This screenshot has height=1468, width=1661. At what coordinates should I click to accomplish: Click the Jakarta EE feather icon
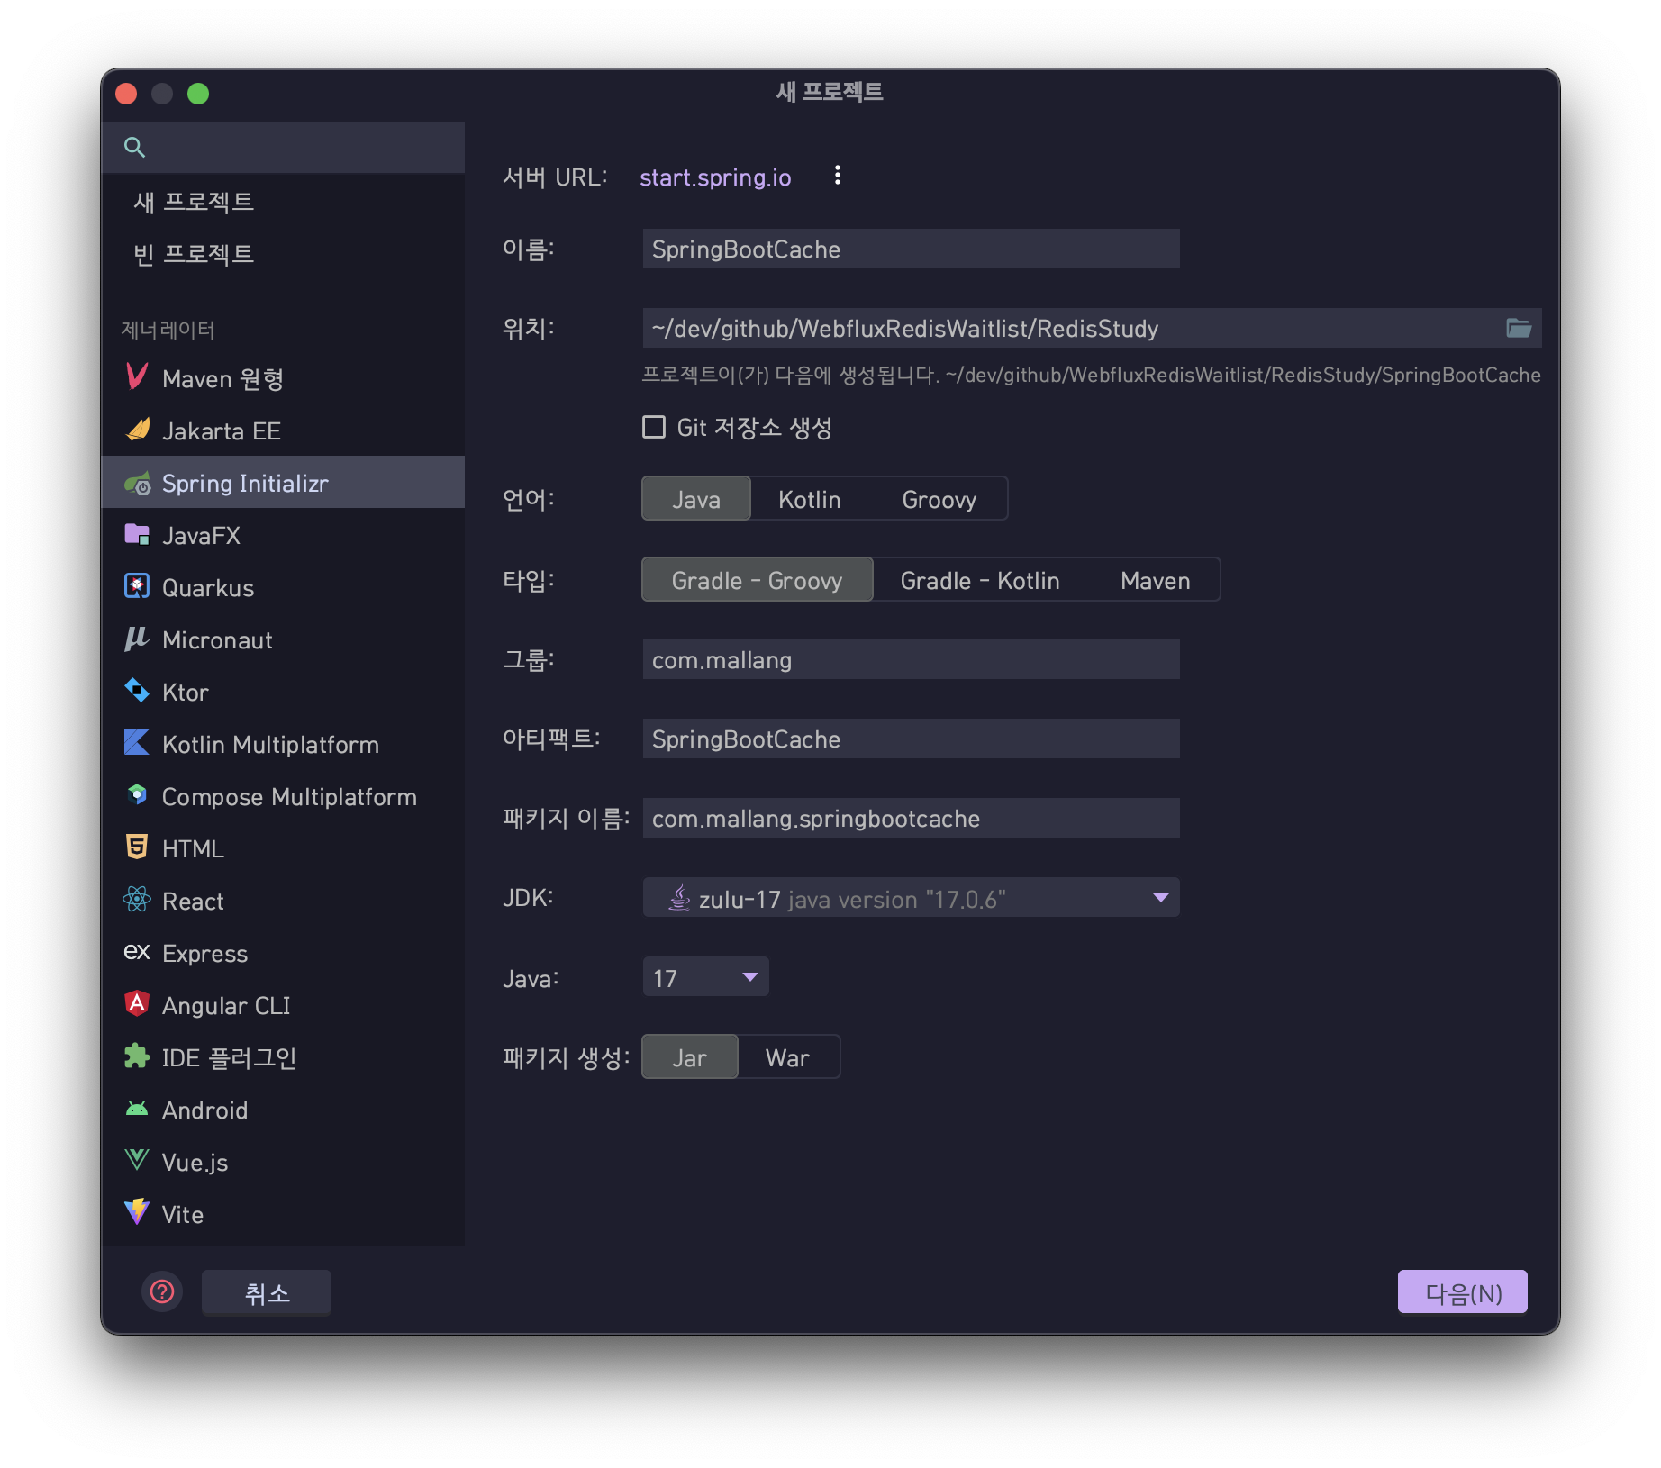point(137,430)
